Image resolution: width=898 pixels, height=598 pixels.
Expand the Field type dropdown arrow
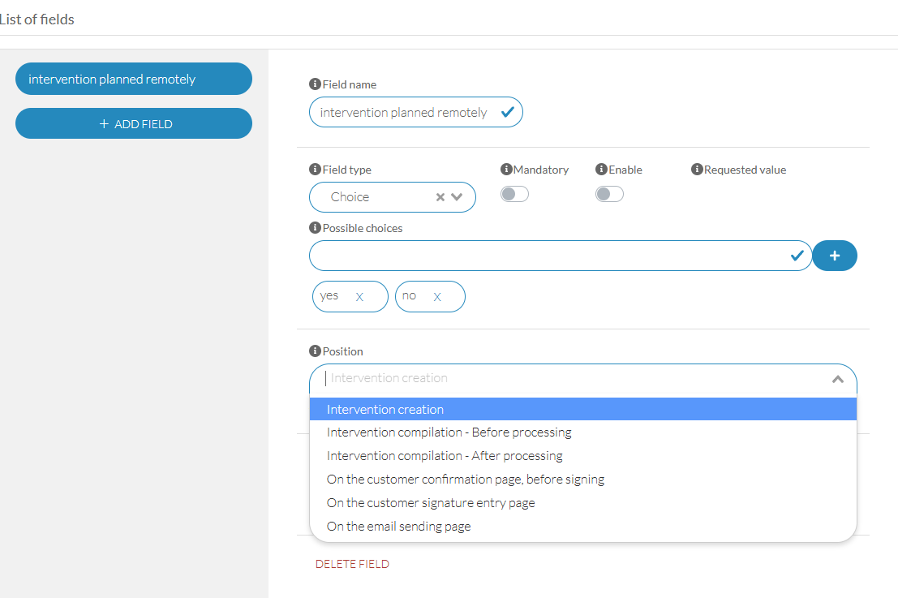457,197
